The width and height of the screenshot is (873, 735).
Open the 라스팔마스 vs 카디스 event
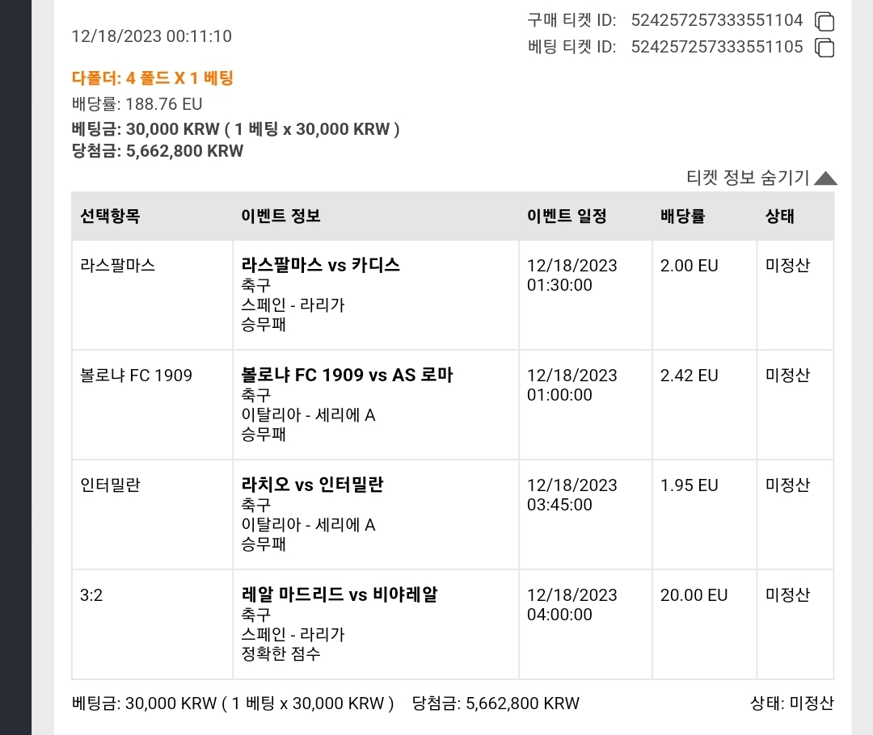[x=320, y=265]
